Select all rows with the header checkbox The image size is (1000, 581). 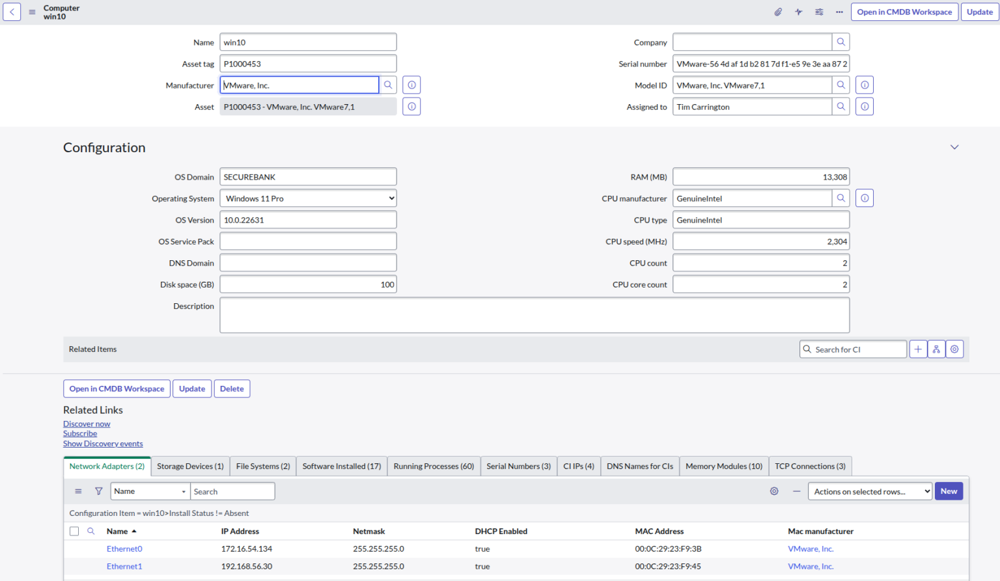[74, 531]
